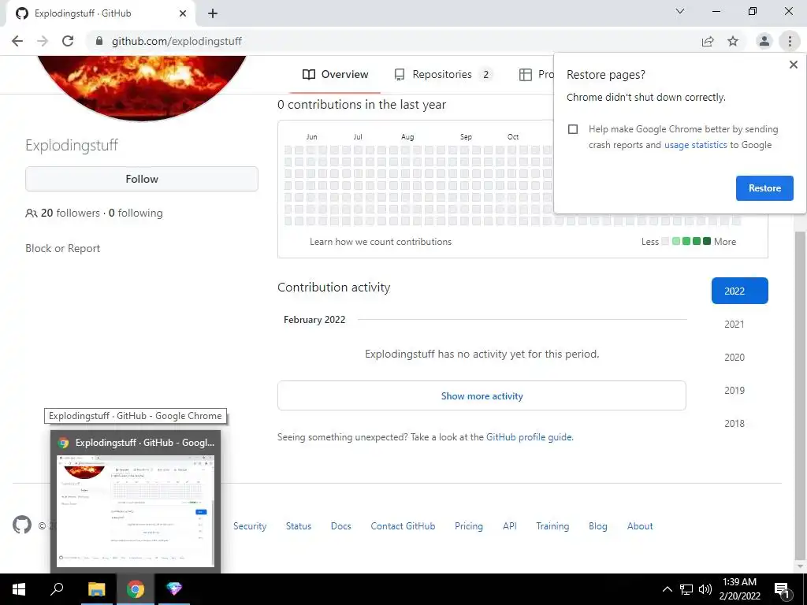Click the address bar URL field

pyautogui.click(x=391, y=41)
